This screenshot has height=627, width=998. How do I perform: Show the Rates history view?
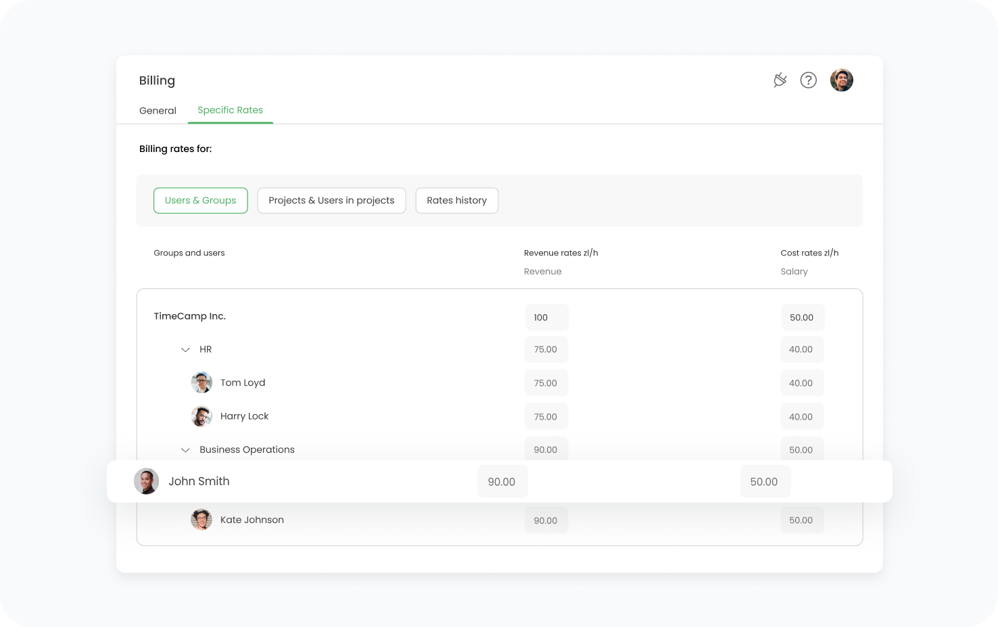pos(456,201)
